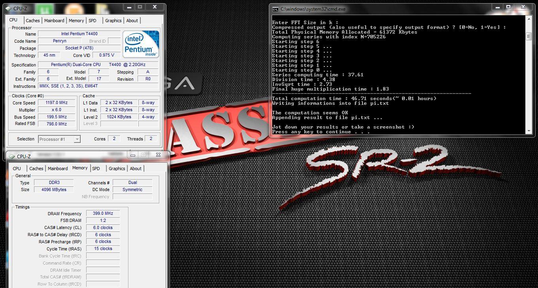
Task: Minimize the lower CPU-Z Memory window
Action: pos(132,155)
